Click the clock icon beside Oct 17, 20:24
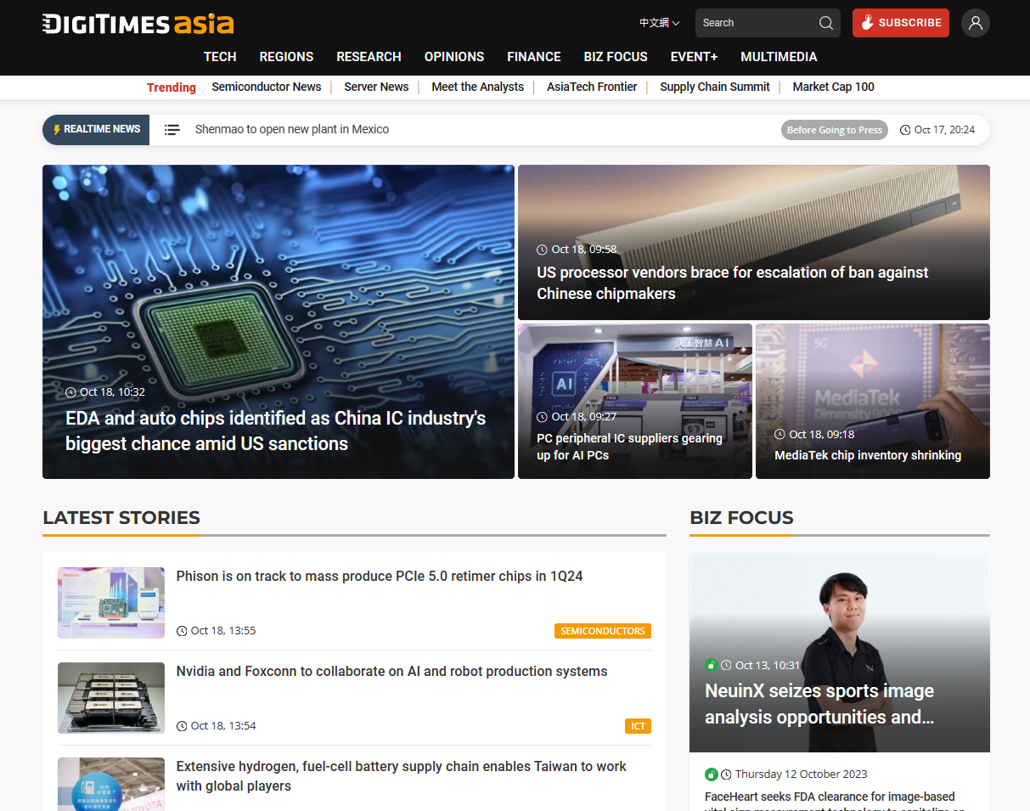The width and height of the screenshot is (1030, 811). tap(905, 130)
